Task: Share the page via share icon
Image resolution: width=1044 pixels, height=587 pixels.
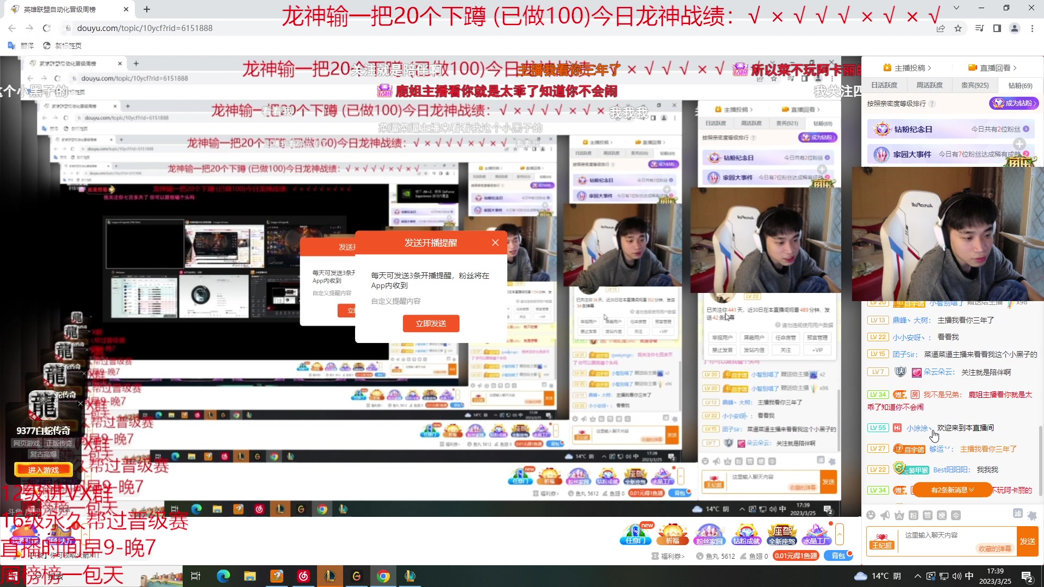Action: click(941, 28)
